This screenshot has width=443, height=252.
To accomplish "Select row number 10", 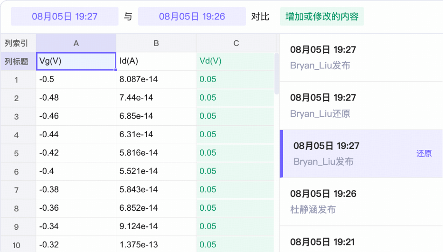I will 18,244.
